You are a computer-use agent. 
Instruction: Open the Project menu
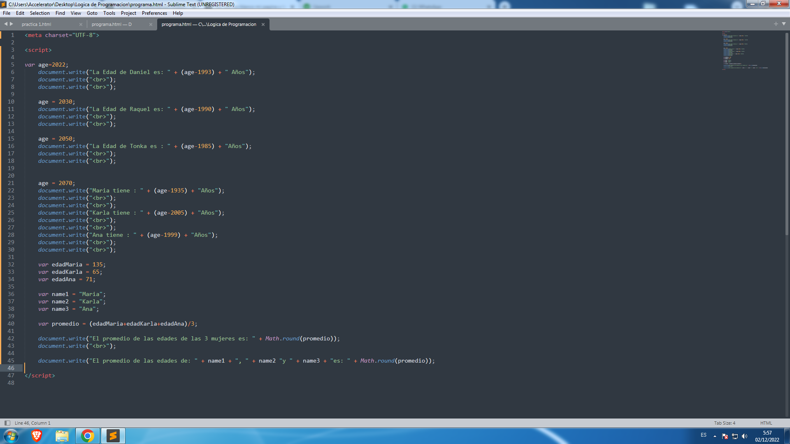pos(128,13)
